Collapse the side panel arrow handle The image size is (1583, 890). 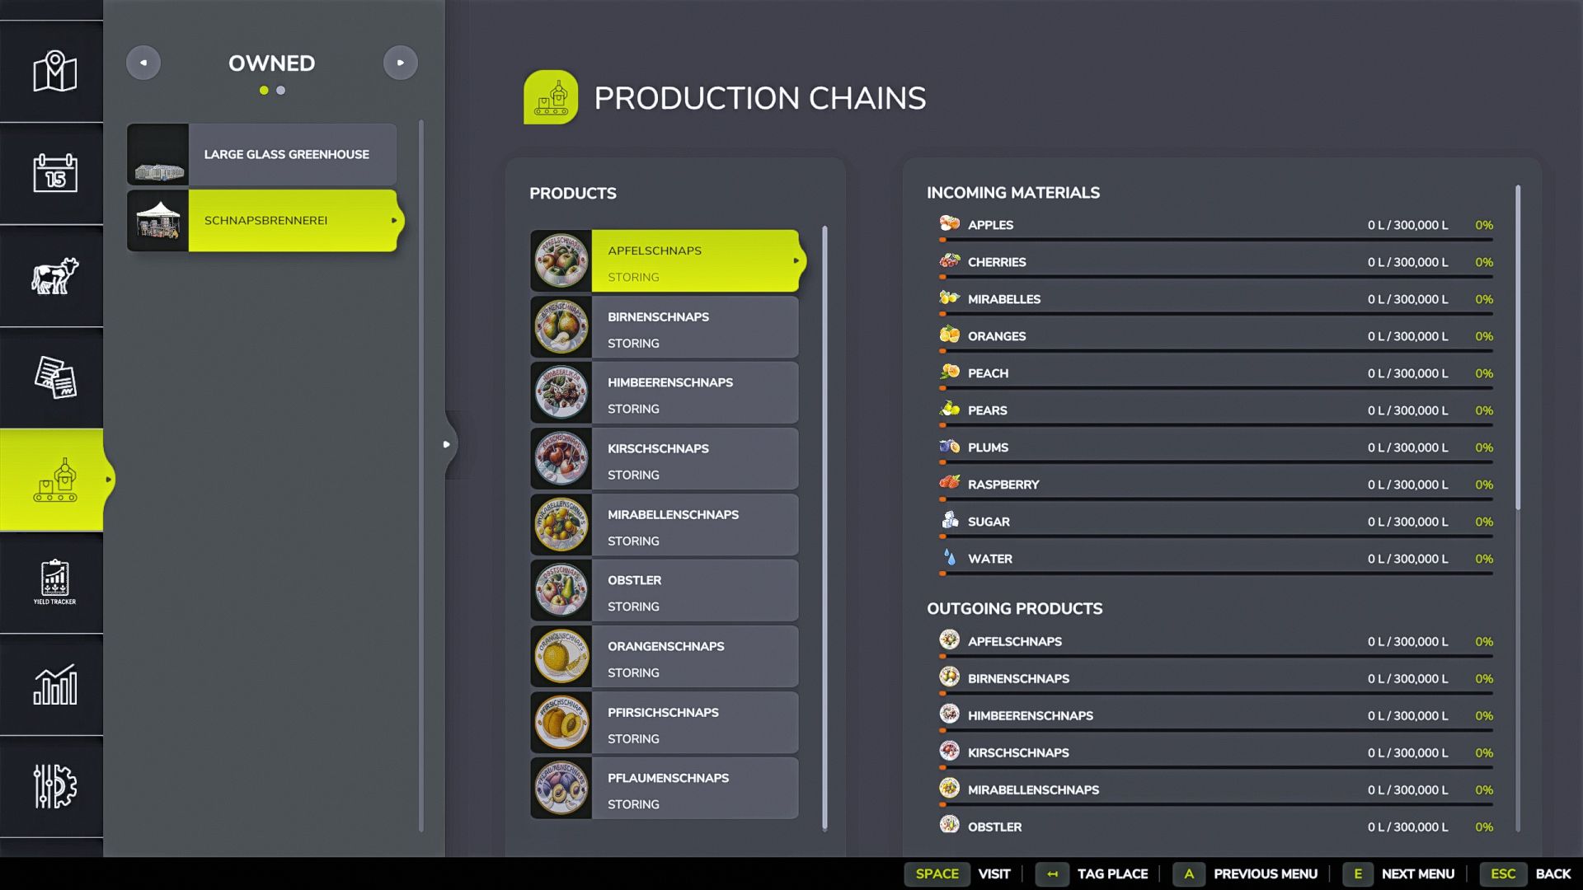coord(447,444)
